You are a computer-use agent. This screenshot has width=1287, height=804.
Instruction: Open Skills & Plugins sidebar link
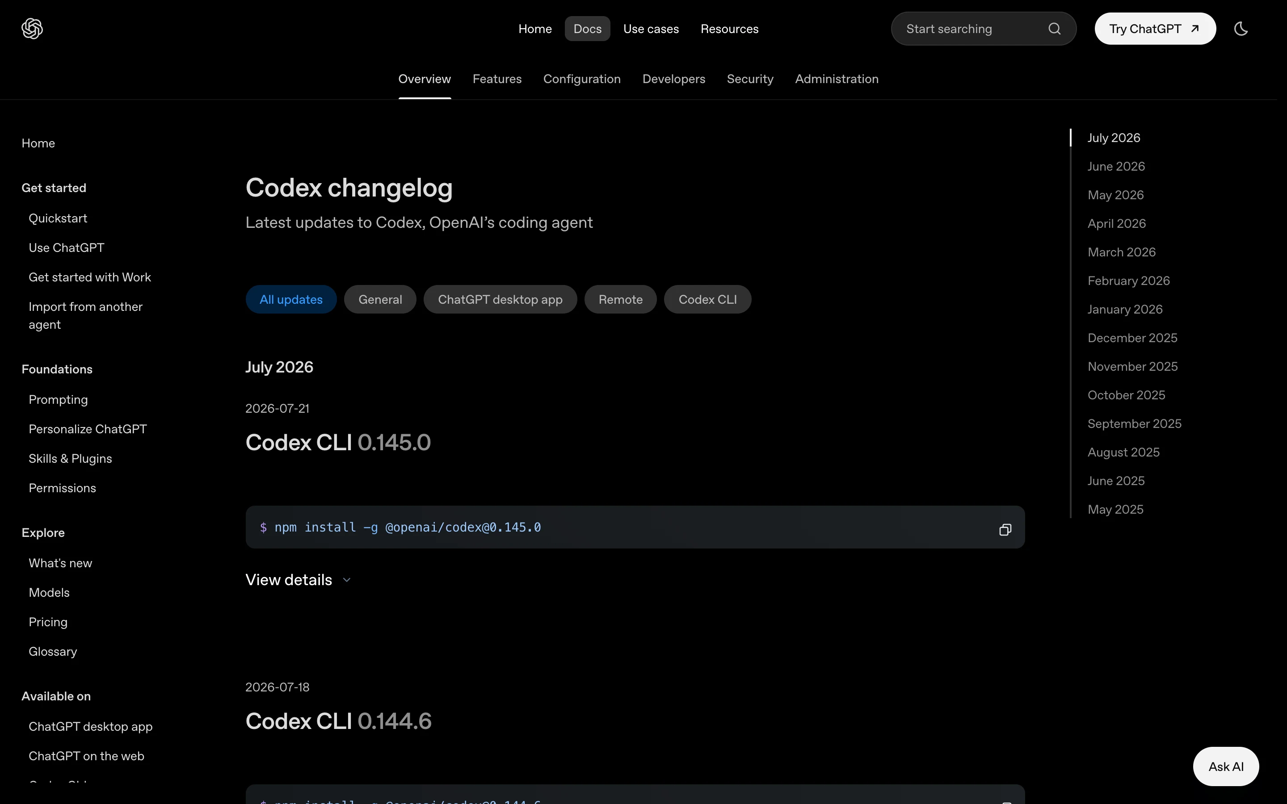pos(70,459)
